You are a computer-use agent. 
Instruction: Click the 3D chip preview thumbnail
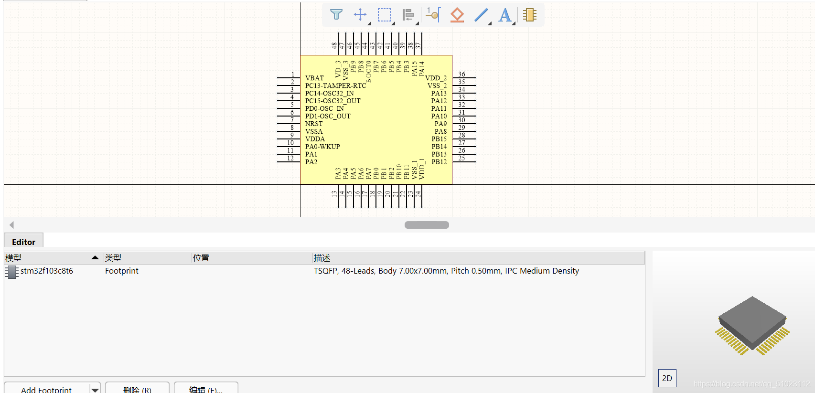[752, 325]
